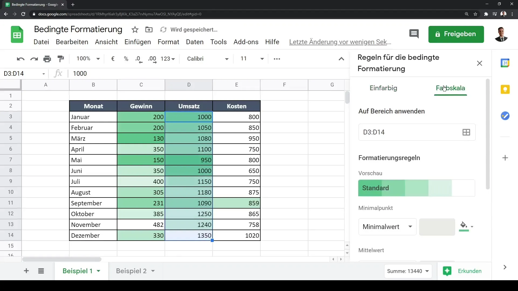Open Calibri font dropdown
Image resolution: width=518 pixels, height=291 pixels.
(208, 59)
